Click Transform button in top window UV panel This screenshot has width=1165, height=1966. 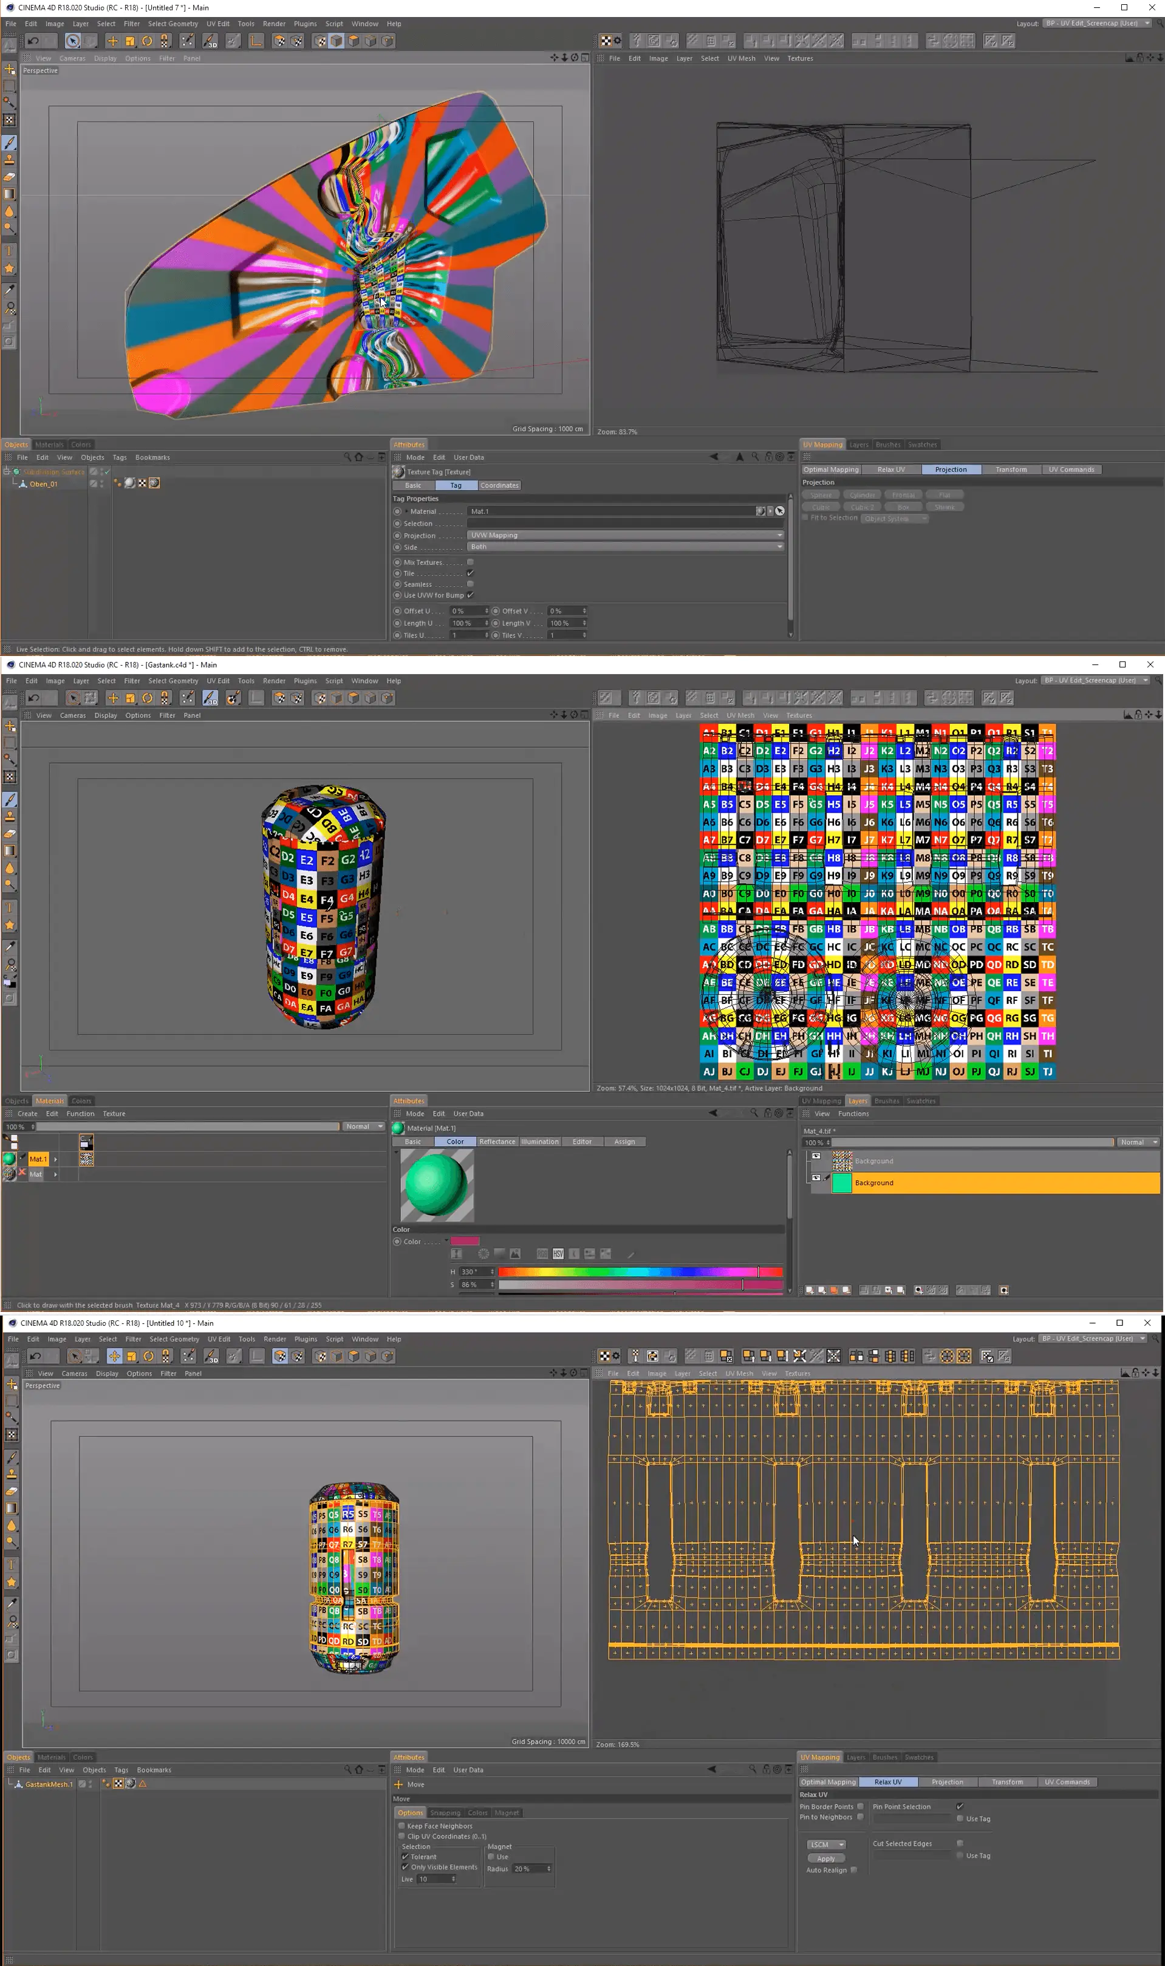1011,469
